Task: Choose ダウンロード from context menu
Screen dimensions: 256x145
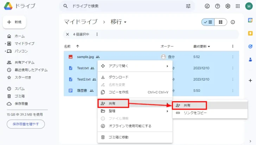Action: click(135, 77)
